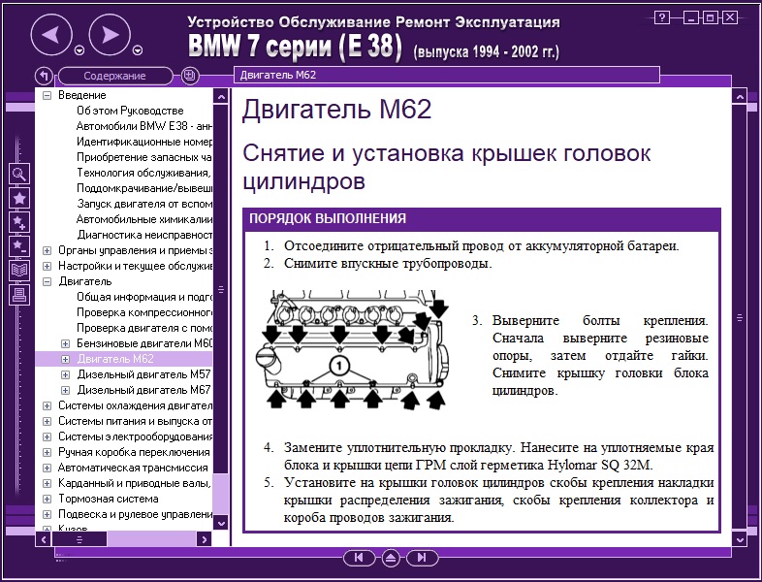This screenshot has height=582, width=762.
Task: Click the tree vertical scrollbar thumb
Action: click(221, 289)
